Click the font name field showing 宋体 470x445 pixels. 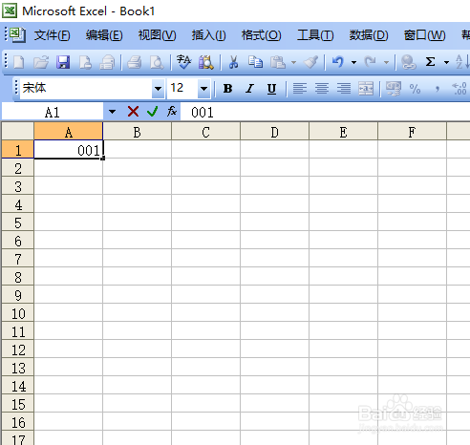(x=86, y=88)
